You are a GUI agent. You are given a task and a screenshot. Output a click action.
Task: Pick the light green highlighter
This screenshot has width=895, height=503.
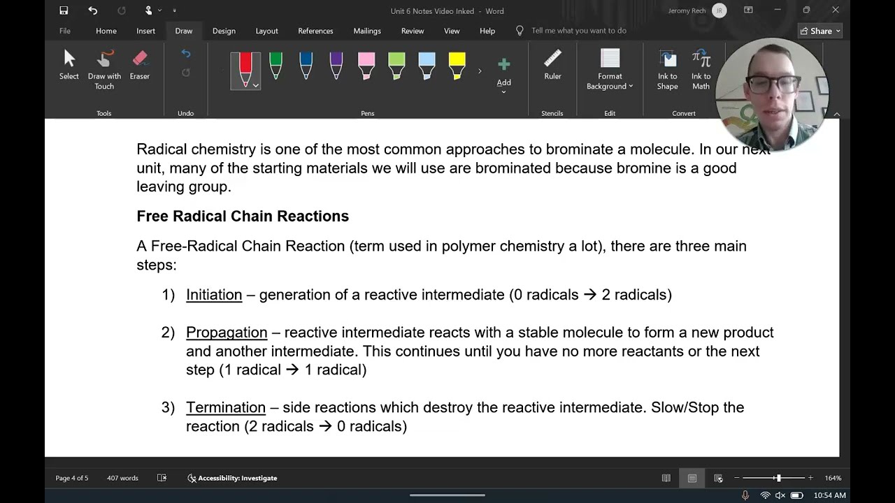click(396, 67)
